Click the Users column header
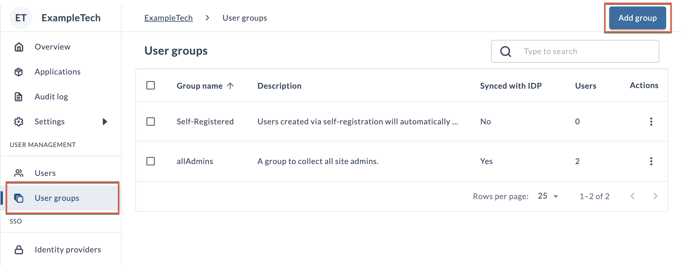This screenshot has height=266, width=682. click(586, 86)
